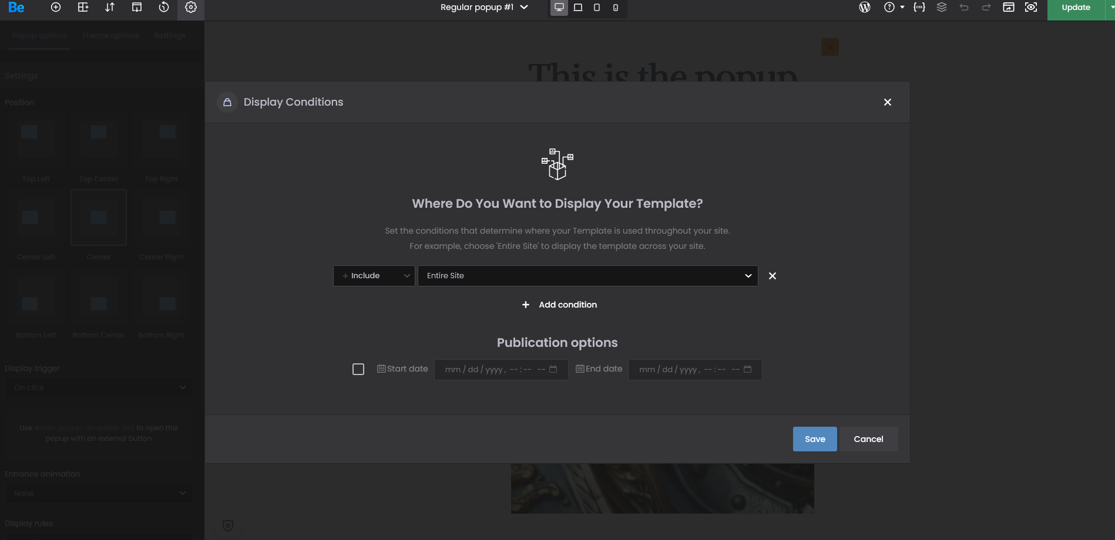Open the export/import arrows icon

point(110,8)
